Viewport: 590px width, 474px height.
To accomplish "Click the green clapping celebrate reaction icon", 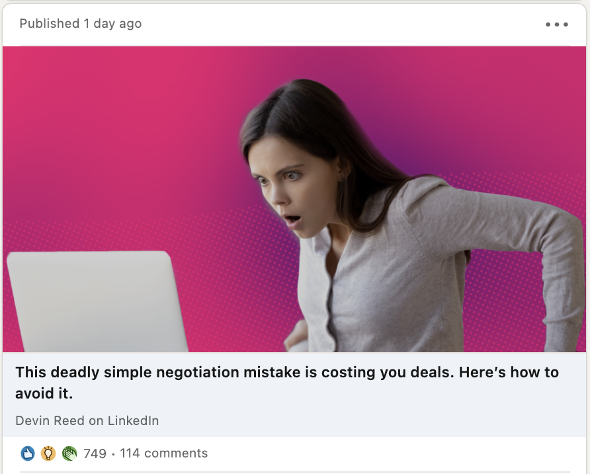I will coord(69,453).
